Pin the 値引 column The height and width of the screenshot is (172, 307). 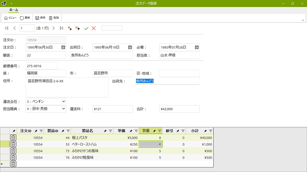point(178,131)
